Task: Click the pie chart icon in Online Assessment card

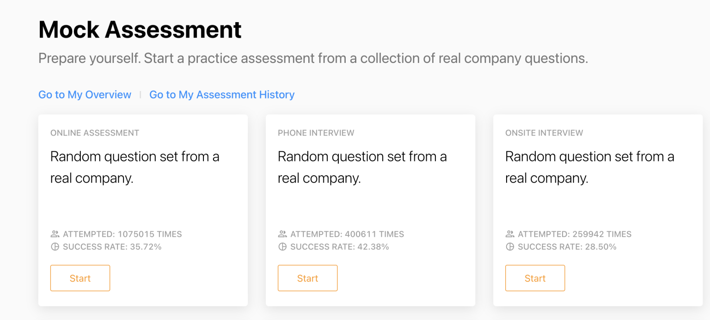Action: (x=55, y=247)
